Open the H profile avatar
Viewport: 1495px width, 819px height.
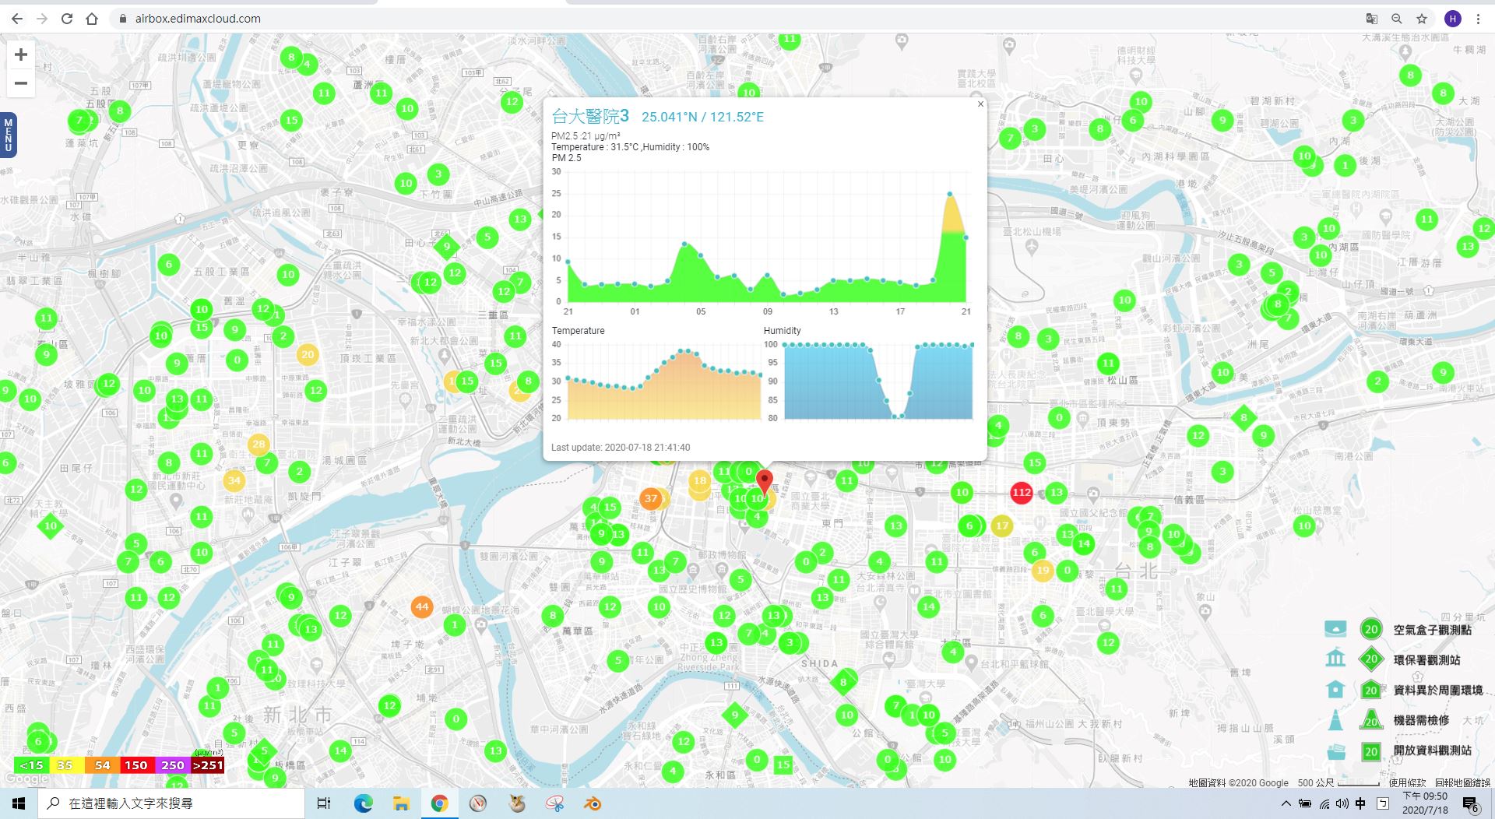click(x=1452, y=19)
